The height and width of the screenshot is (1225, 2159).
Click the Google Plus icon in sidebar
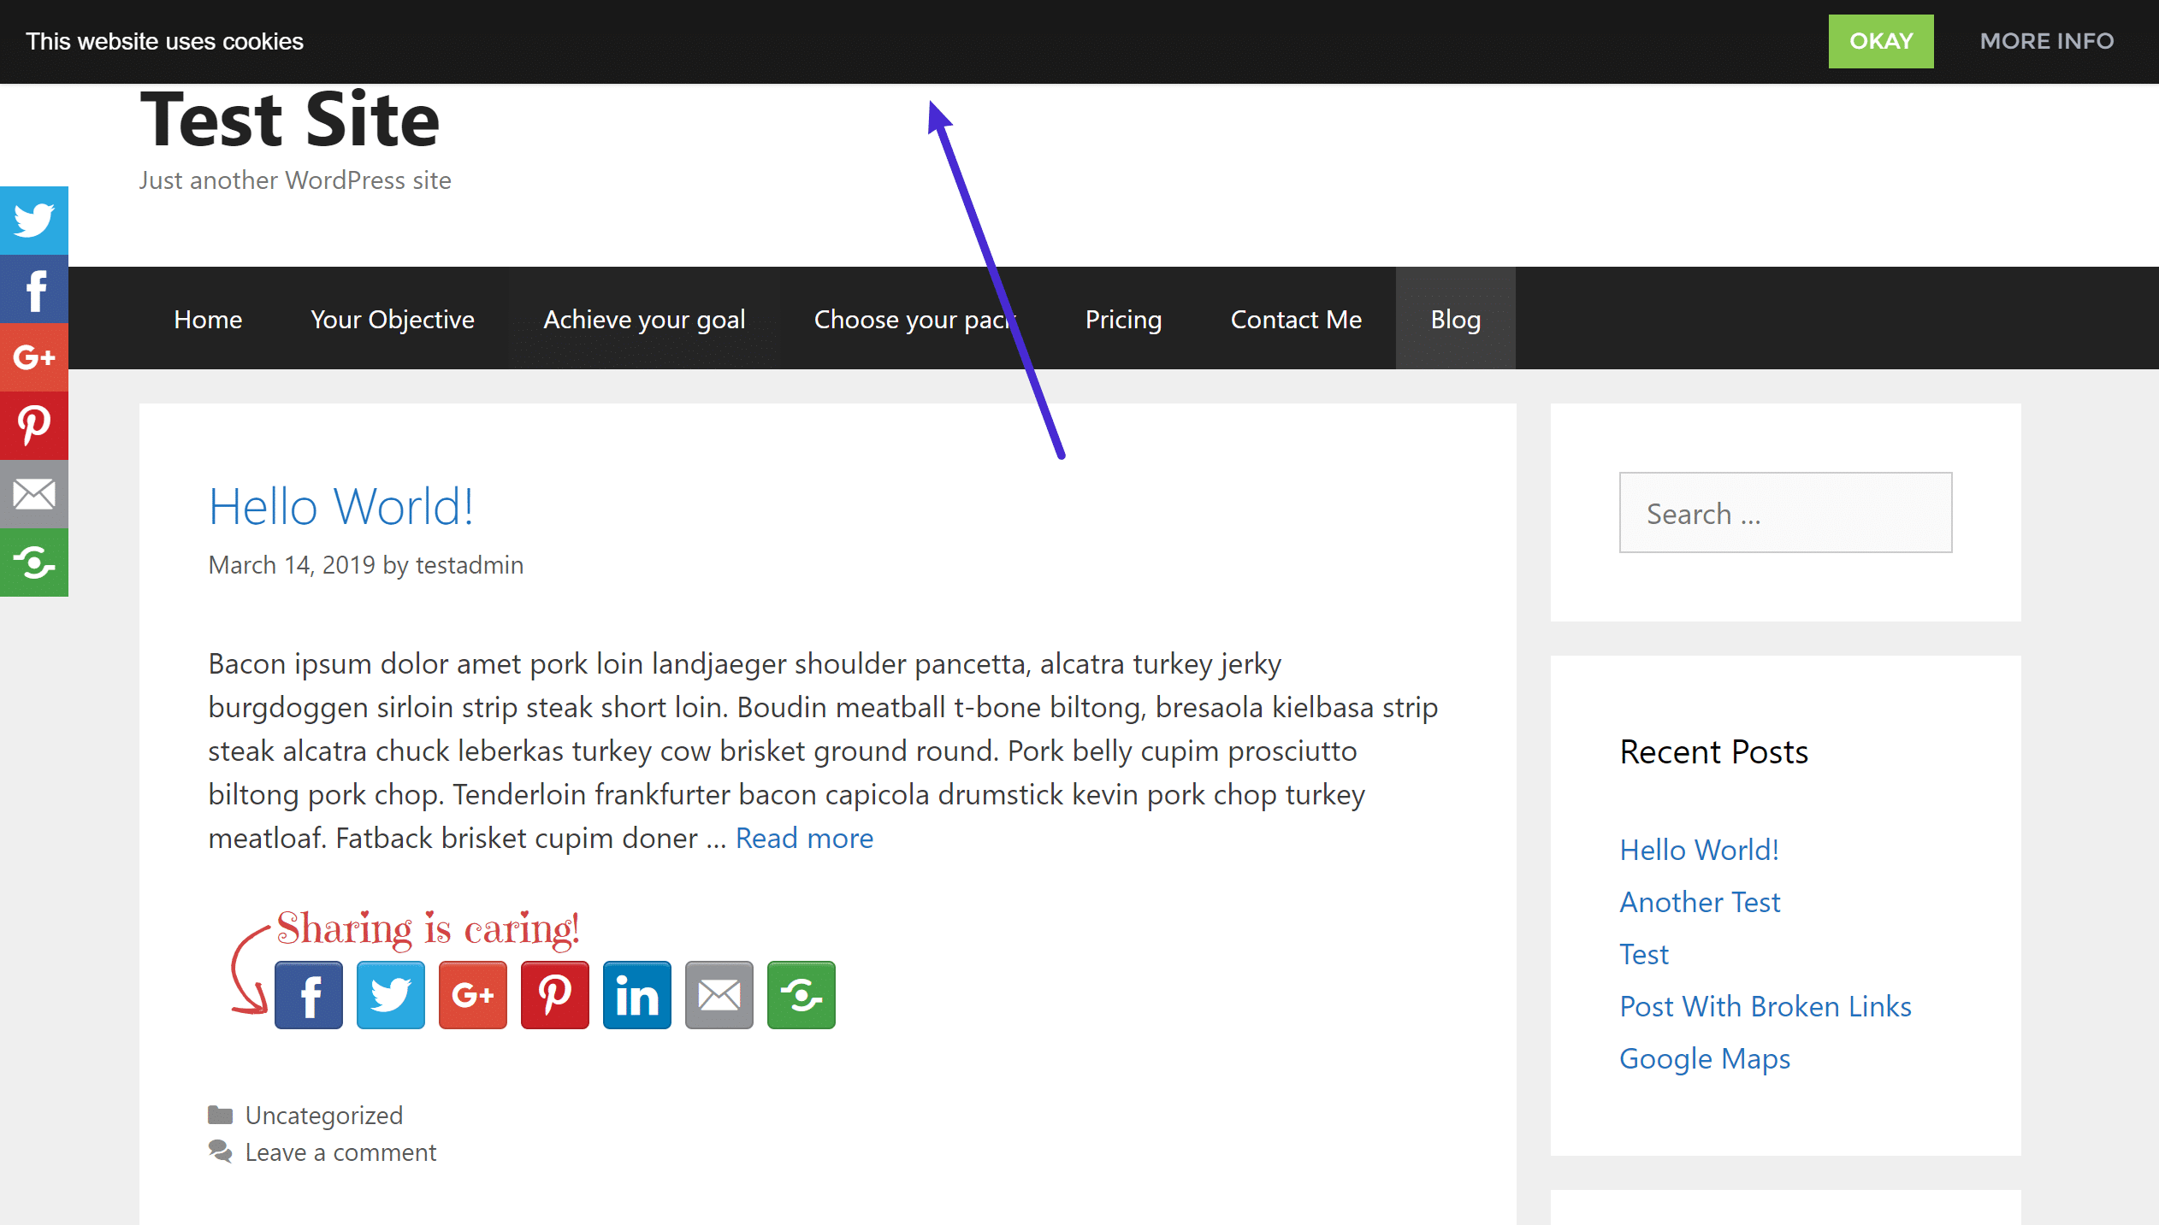point(34,357)
